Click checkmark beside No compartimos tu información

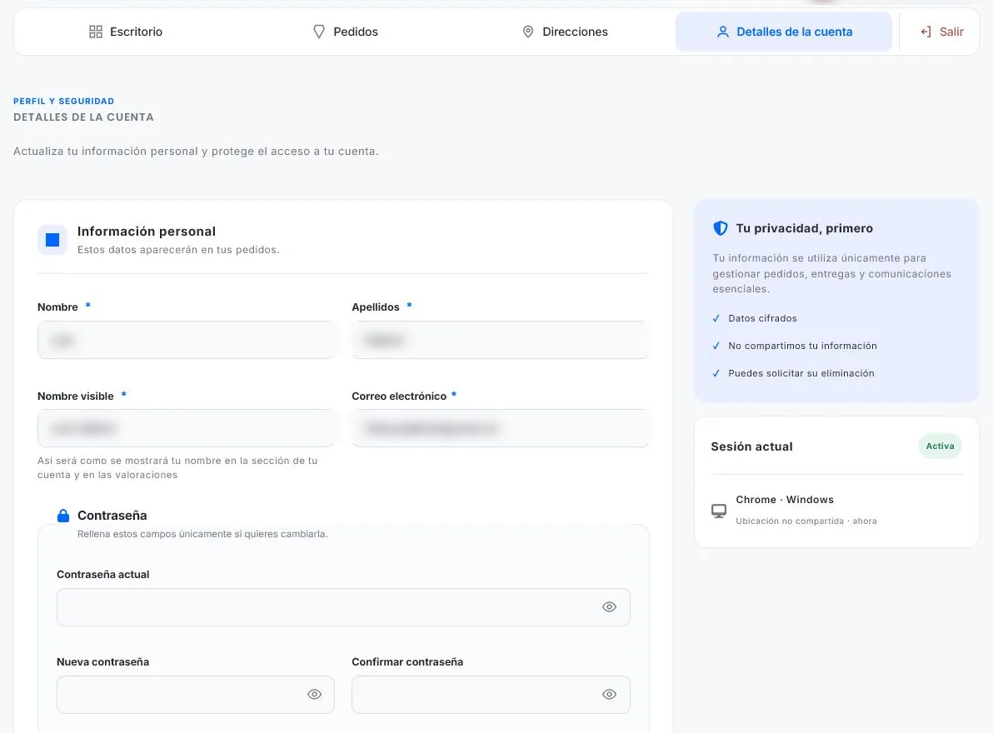716,346
